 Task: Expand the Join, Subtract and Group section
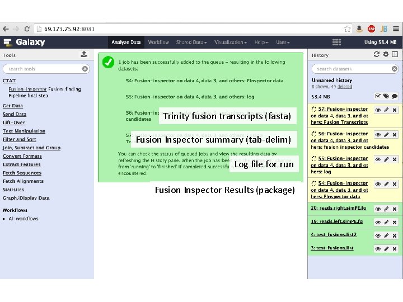pos(31,148)
